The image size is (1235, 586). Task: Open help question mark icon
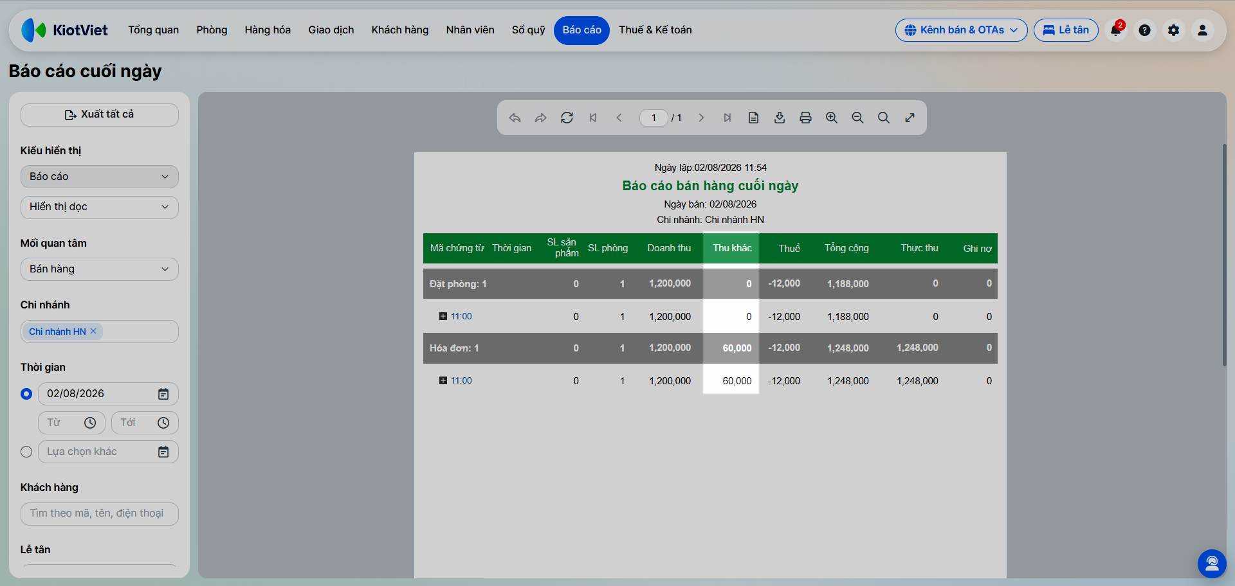(x=1144, y=30)
